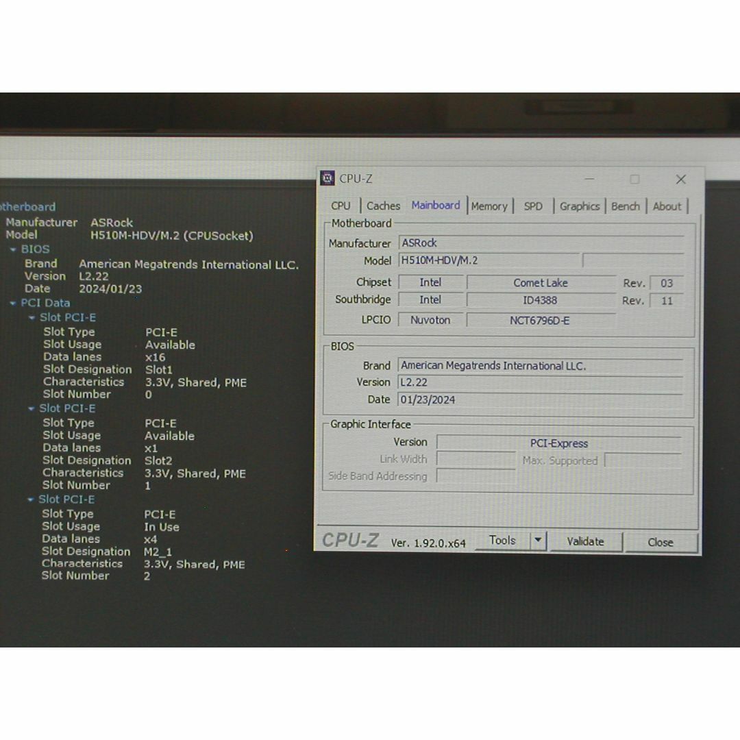740x740 pixels.
Task: Click the American Megatrends brand text in left panel
Action: (x=189, y=264)
